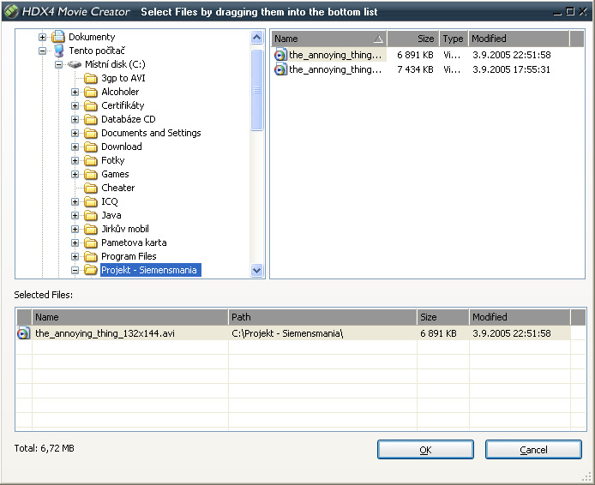Expand the Program Files folder node
595x485 pixels.
coord(75,257)
